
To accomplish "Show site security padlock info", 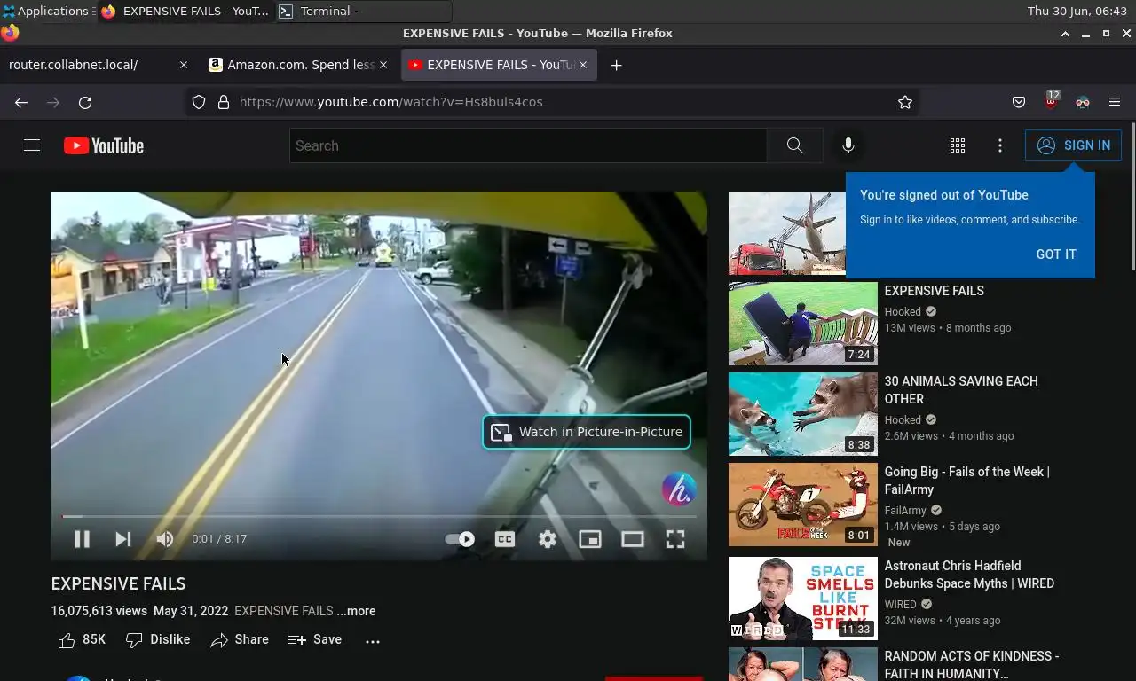I will (224, 102).
